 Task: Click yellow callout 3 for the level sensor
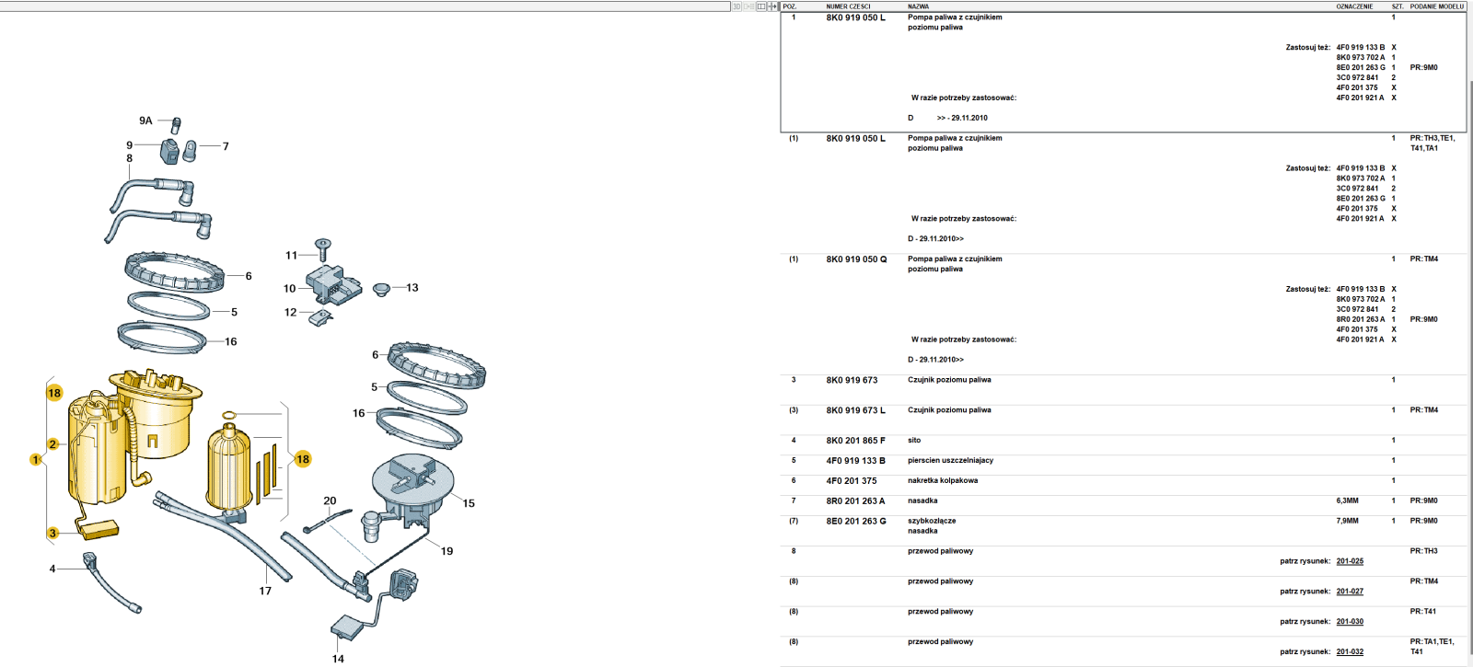click(52, 533)
